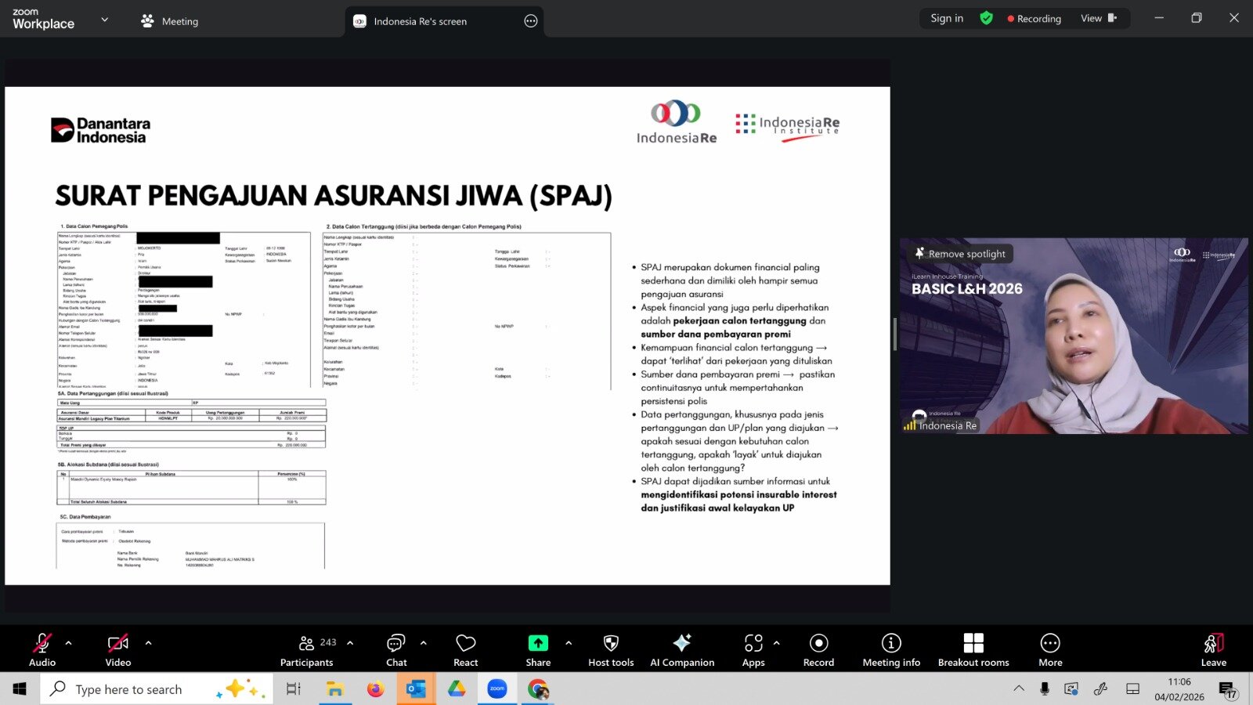Unmute microphone with Audio button

coord(42,649)
